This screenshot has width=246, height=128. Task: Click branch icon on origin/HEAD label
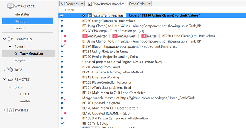tap(115, 36)
